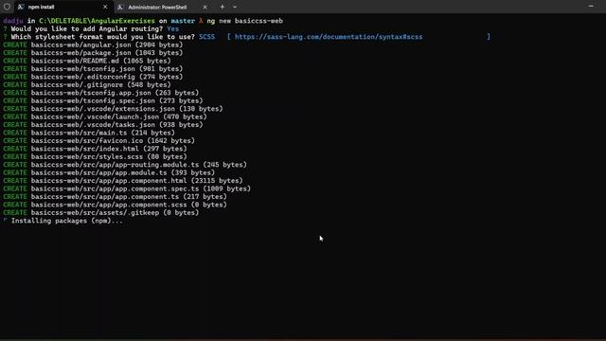Open a new terminal tab

click(x=223, y=7)
